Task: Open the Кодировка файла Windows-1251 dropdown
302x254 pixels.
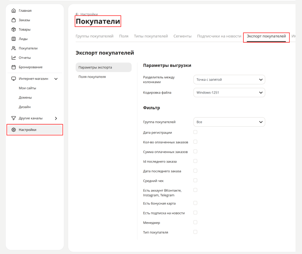Action: click(229, 93)
